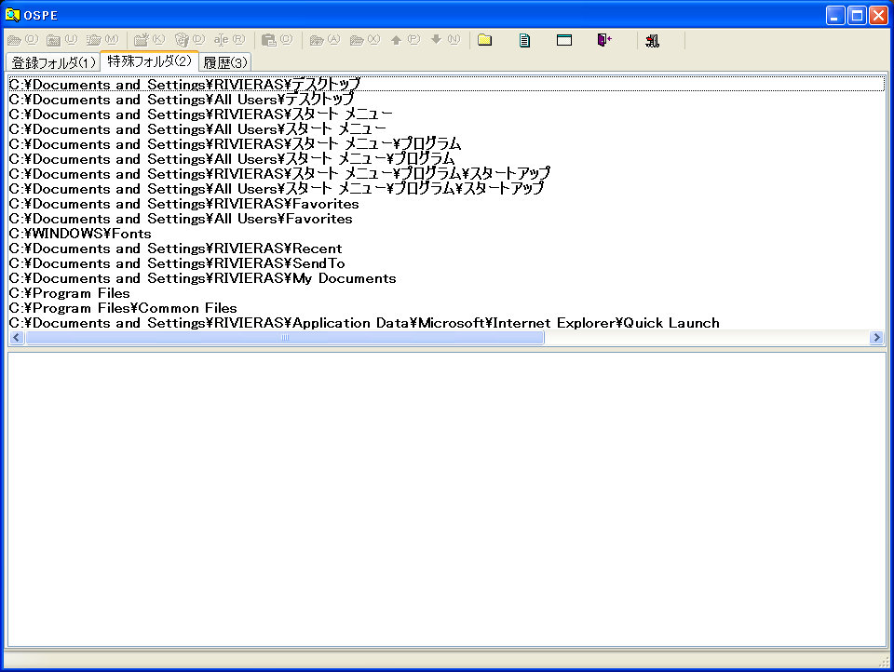The width and height of the screenshot is (894, 672).
Task: Select the Quick Launch folder path
Action: (364, 323)
